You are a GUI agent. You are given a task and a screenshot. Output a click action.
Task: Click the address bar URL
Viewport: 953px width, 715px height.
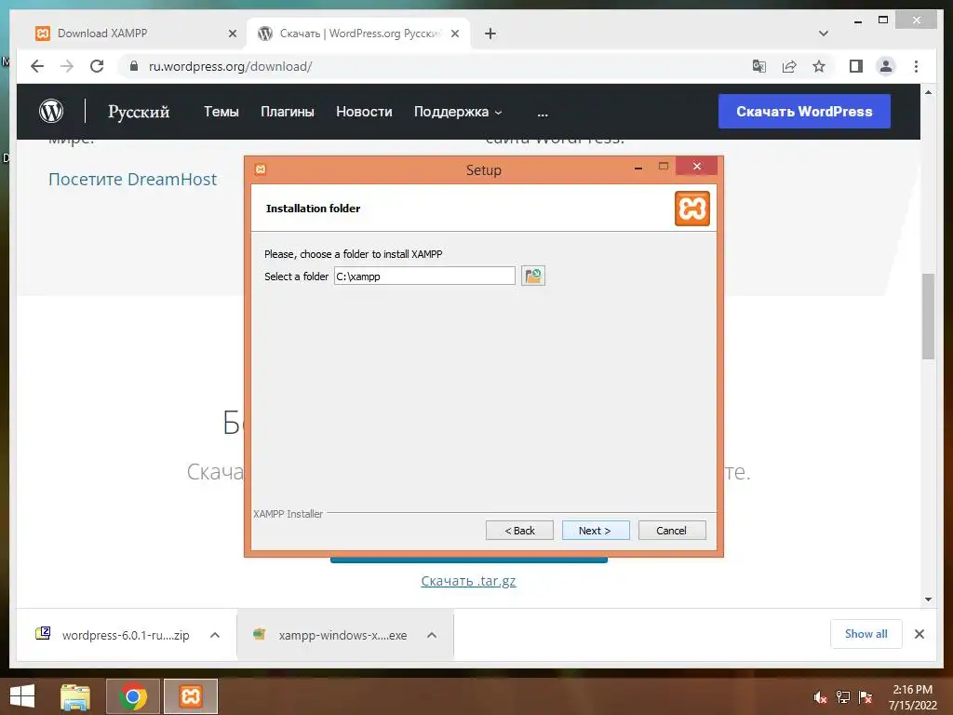click(x=231, y=66)
